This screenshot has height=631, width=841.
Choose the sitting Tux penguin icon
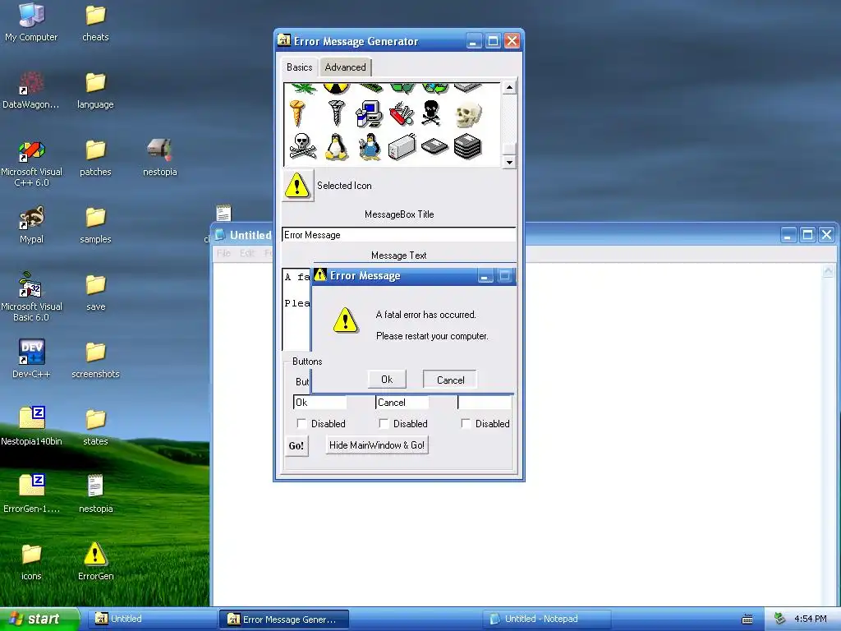pyautogui.click(x=336, y=146)
